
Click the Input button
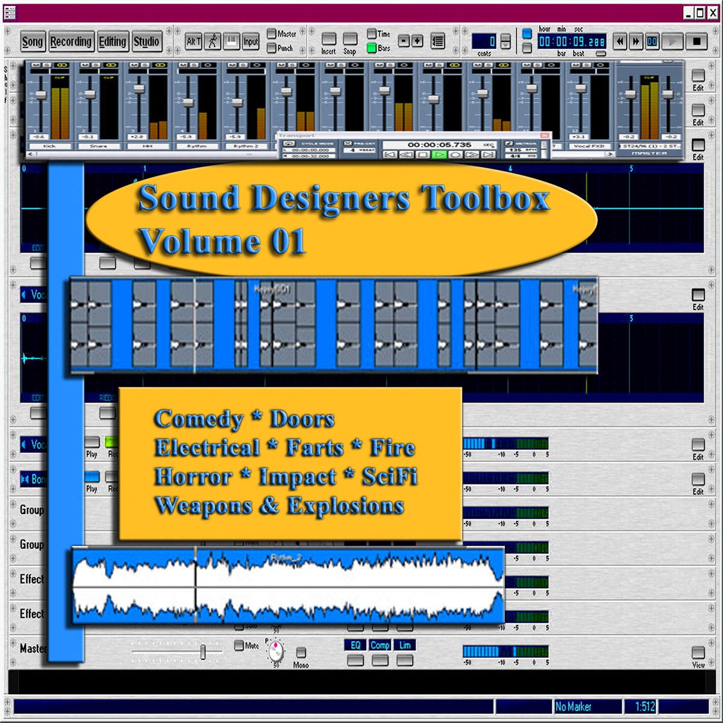[x=251, y=42]
